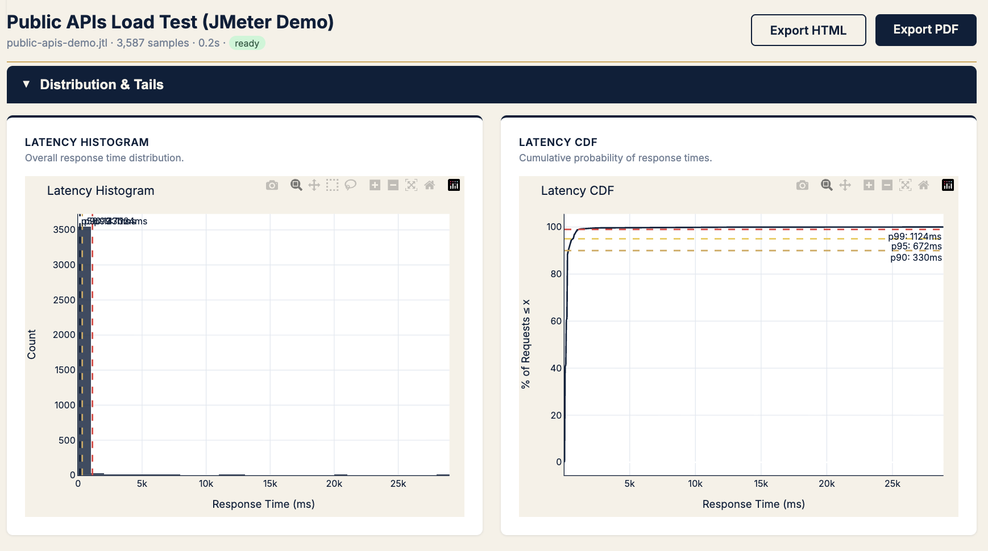Viewport: 988px width, 551px height.
Task: Click the histogram 'Response Time (ms)' axis label
Action: 263,504
